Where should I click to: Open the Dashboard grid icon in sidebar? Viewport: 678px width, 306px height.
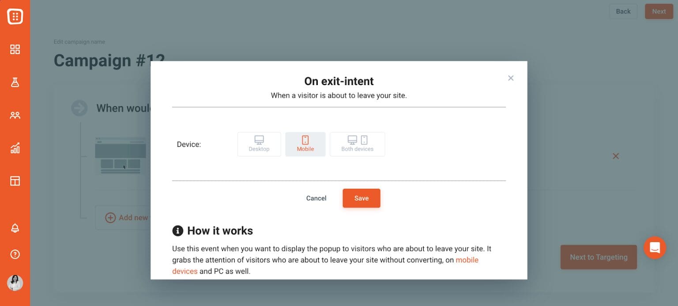point(15,49)
